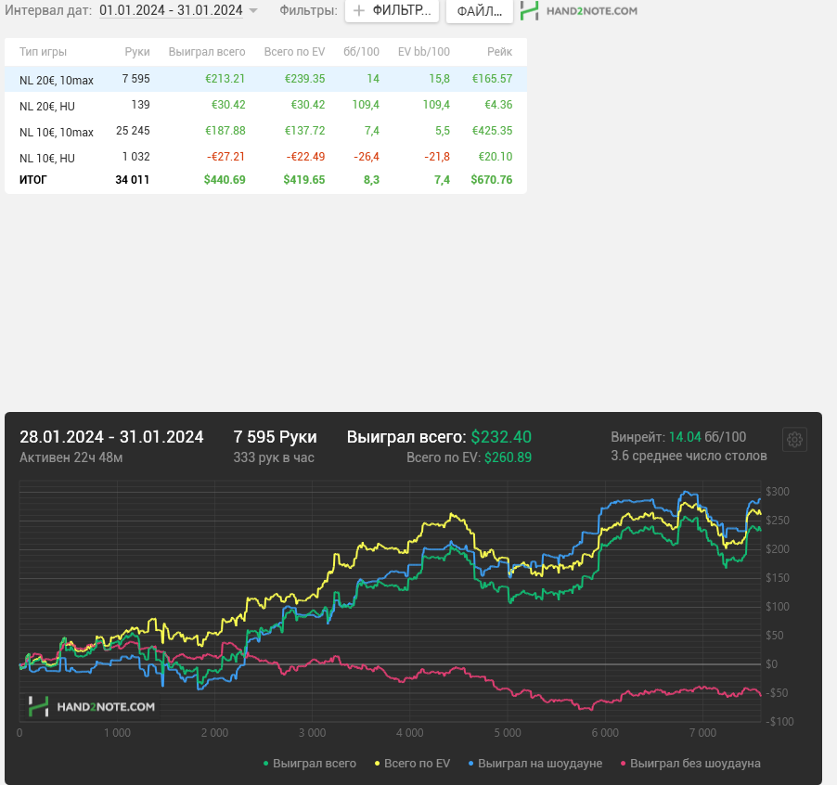The width and height of the screenshot is (837, 785).
Task: Open the chart settings gear icon
Action: click(794, 439)
